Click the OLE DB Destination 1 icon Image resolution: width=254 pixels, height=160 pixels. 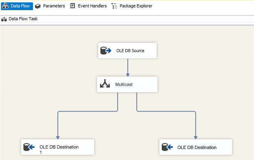pos(29,147)
